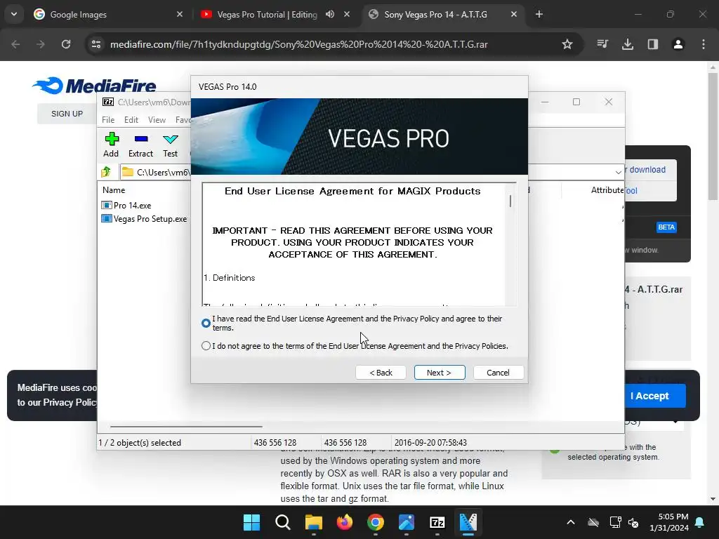Click the MediaFire logo

click(x=95, y=86)
